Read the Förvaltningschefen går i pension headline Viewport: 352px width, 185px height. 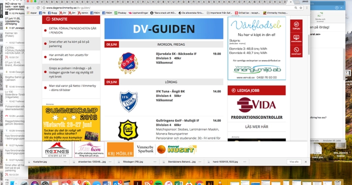(72, 30)
